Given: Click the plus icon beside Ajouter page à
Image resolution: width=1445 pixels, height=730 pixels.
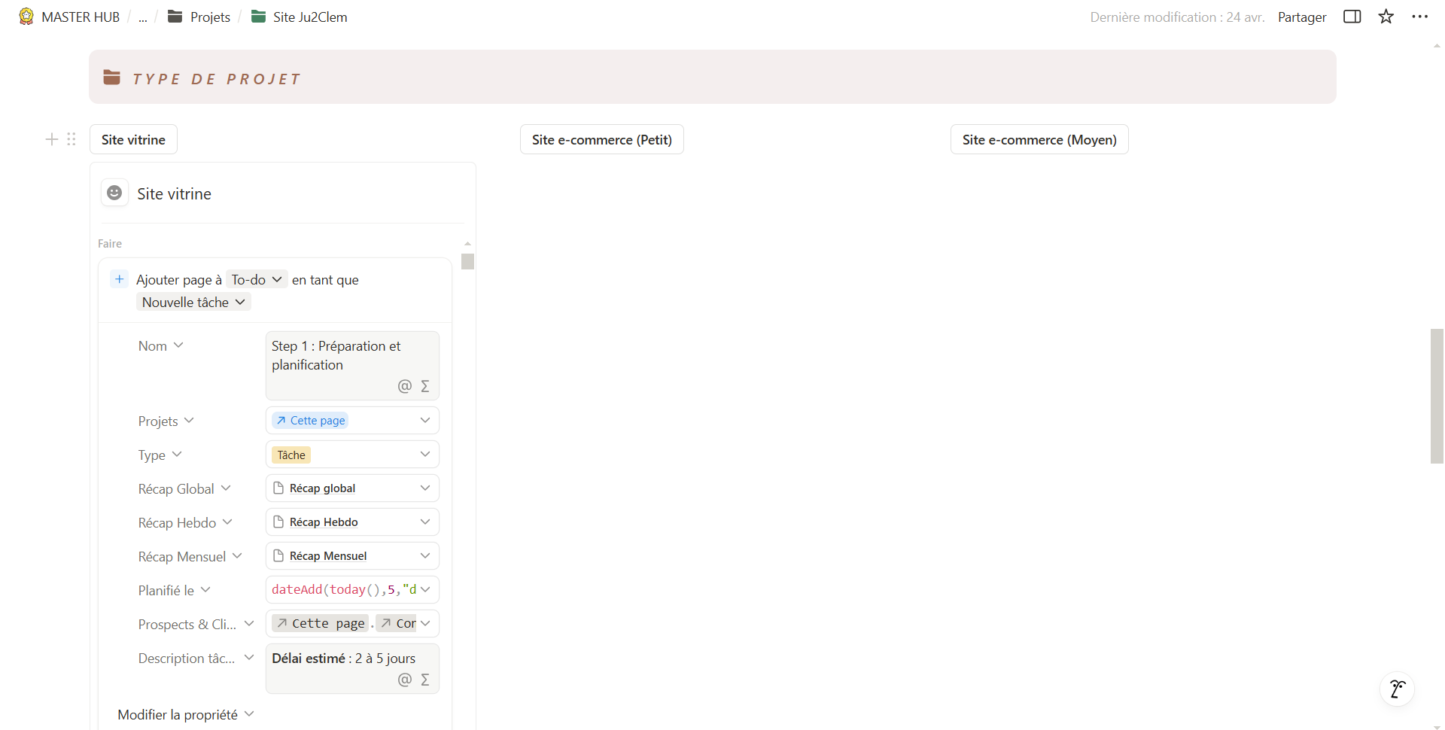Looking at the screenshot, I should click(x=119, y=279).
